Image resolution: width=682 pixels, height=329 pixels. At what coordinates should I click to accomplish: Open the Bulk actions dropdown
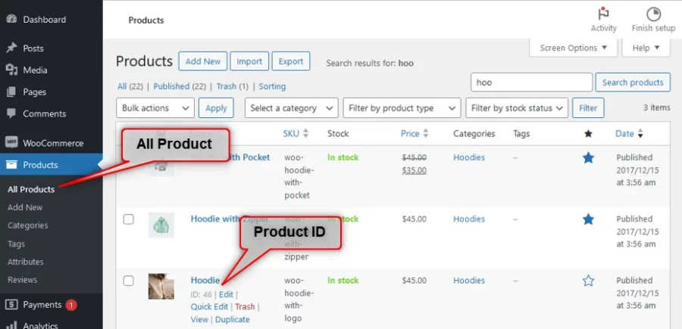pos(155,108)
